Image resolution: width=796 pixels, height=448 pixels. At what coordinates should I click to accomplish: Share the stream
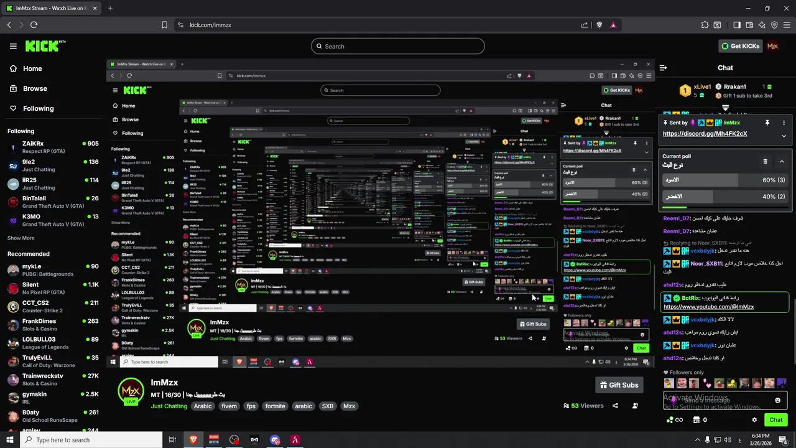pyautogui.click(x=615, y=406)
